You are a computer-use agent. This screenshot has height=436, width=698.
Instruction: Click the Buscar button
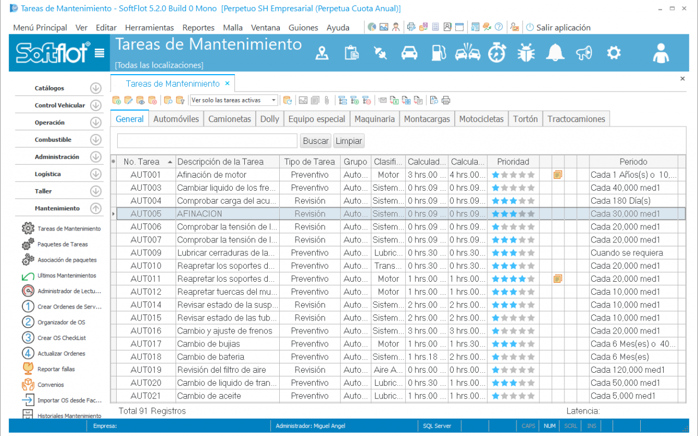click(316, 141)
